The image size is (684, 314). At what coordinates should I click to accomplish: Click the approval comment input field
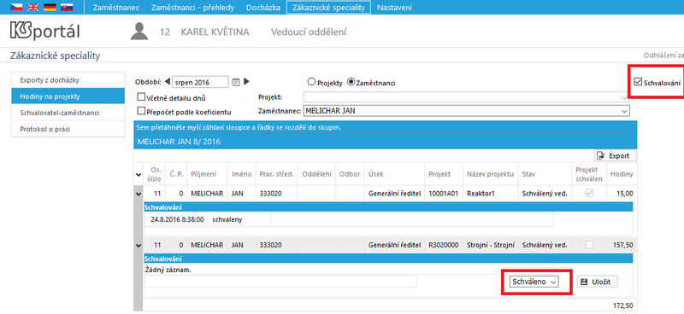[280, 282]
